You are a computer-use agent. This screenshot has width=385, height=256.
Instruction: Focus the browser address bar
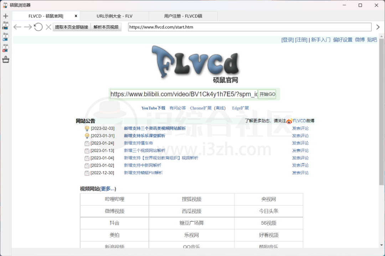point(250,27)
